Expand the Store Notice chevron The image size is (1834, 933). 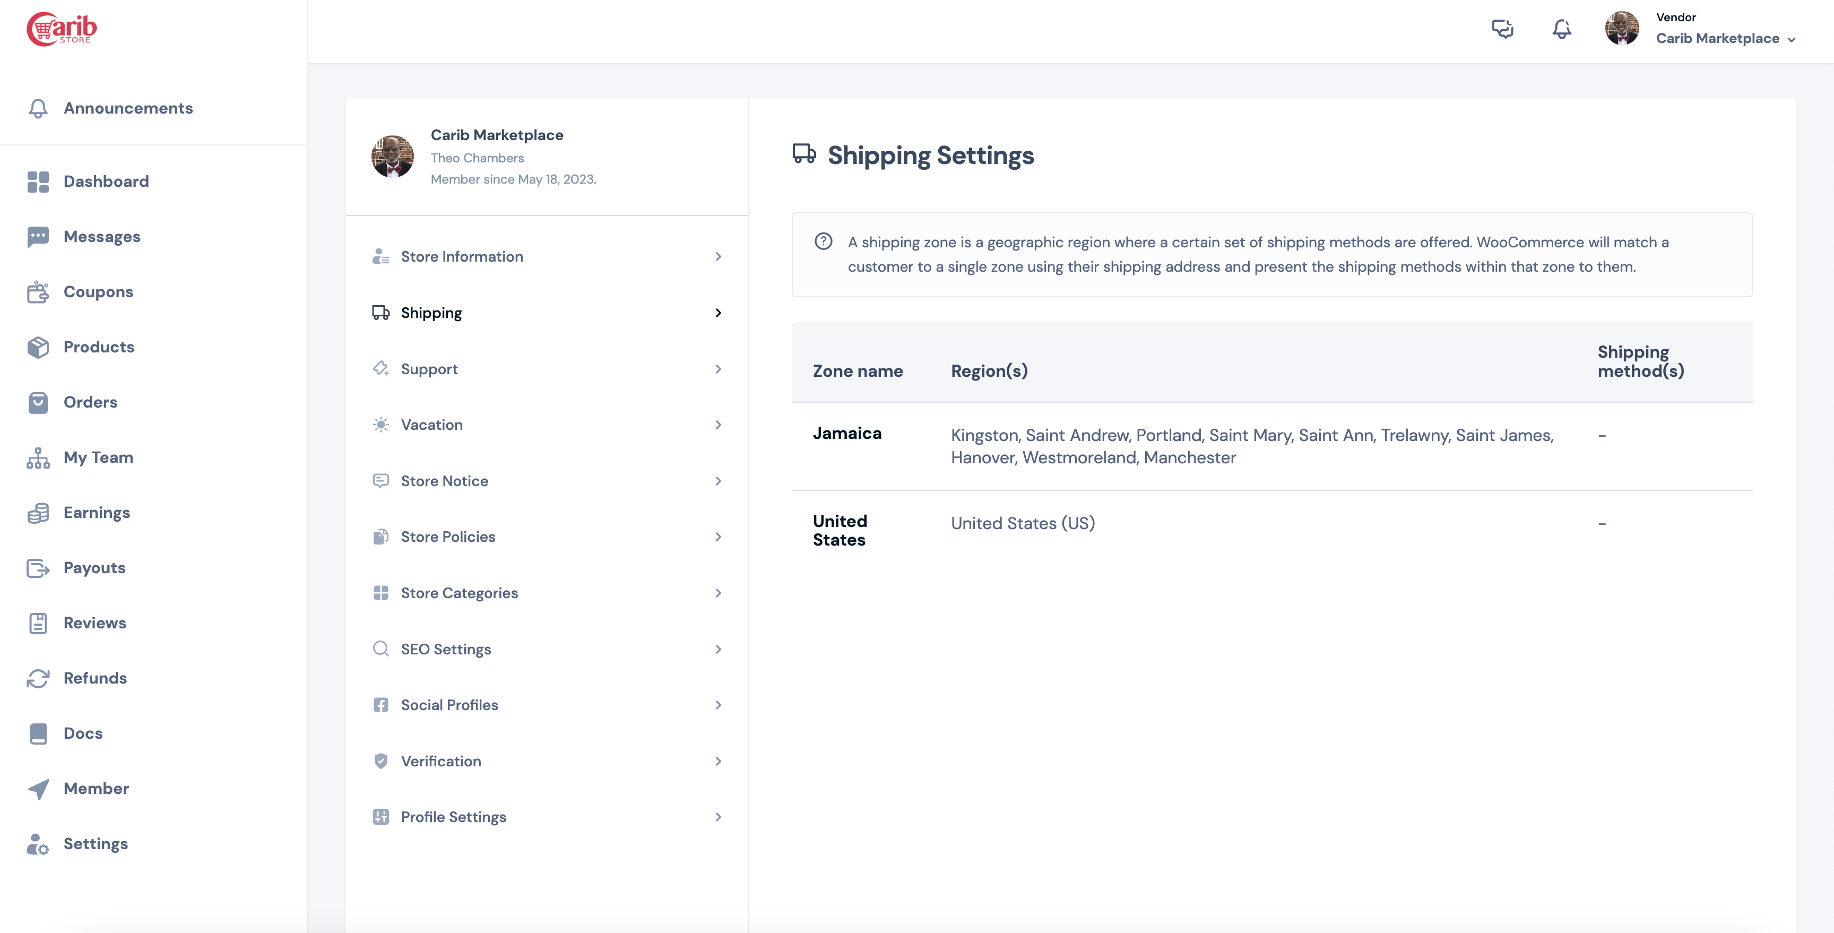pos(717,481)
